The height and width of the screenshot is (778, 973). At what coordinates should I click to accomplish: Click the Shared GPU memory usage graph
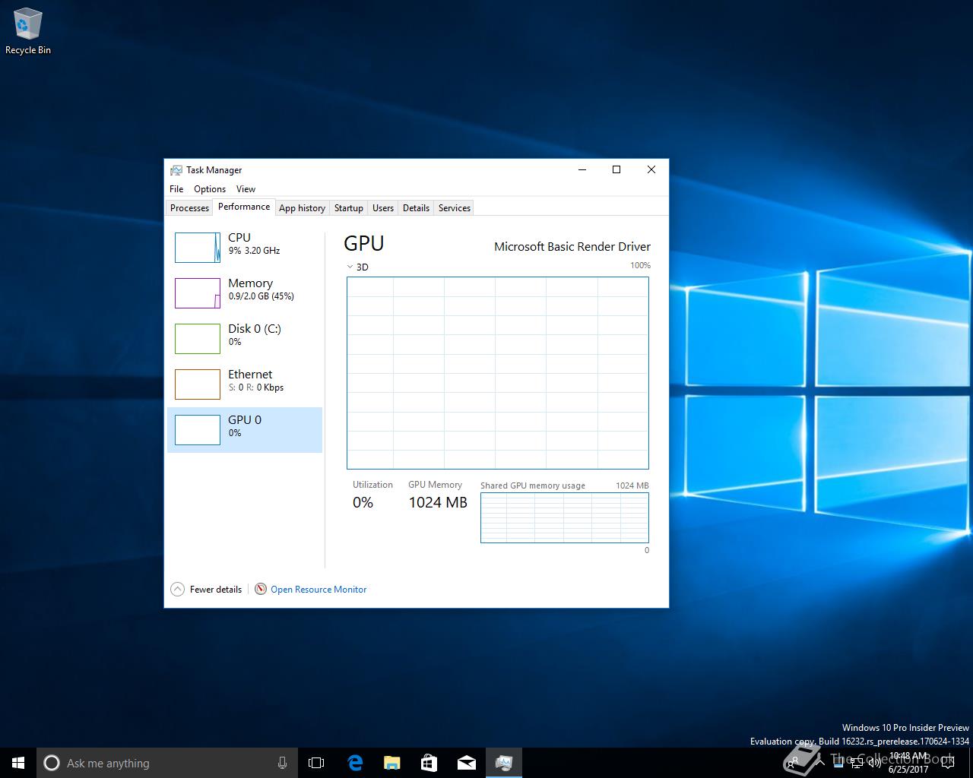(565, 518)
